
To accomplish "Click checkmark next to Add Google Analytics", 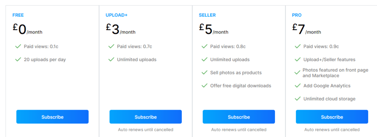I will 297,85.
